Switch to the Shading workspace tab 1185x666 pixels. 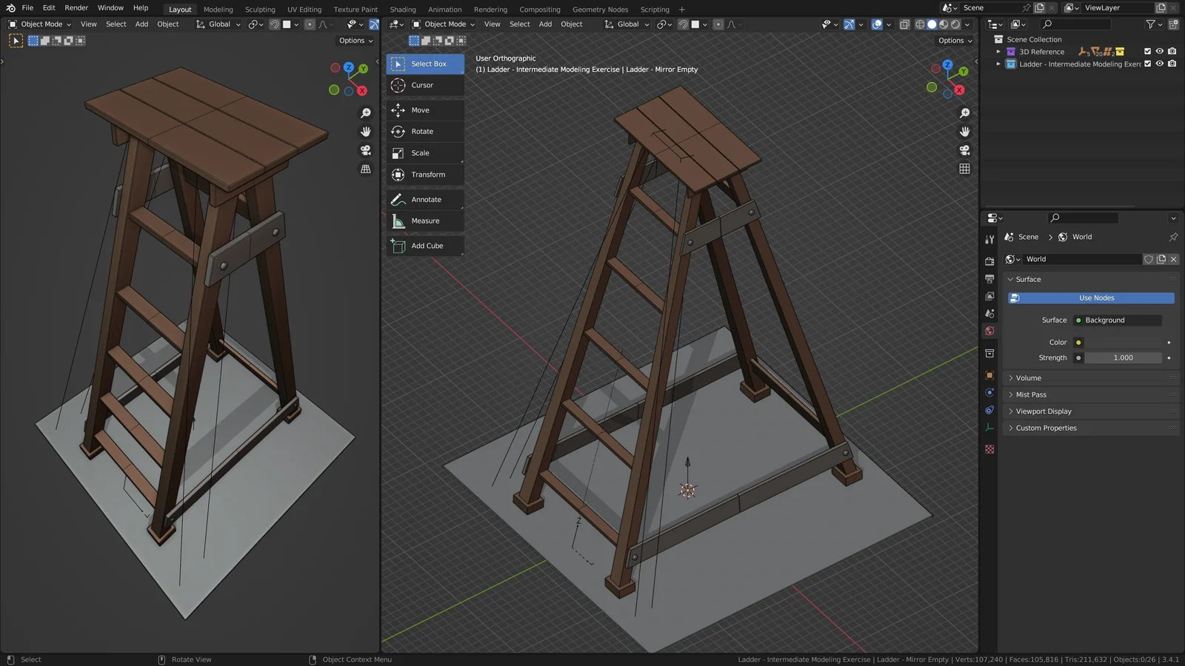pyautogui.click(x=403, y=9)
